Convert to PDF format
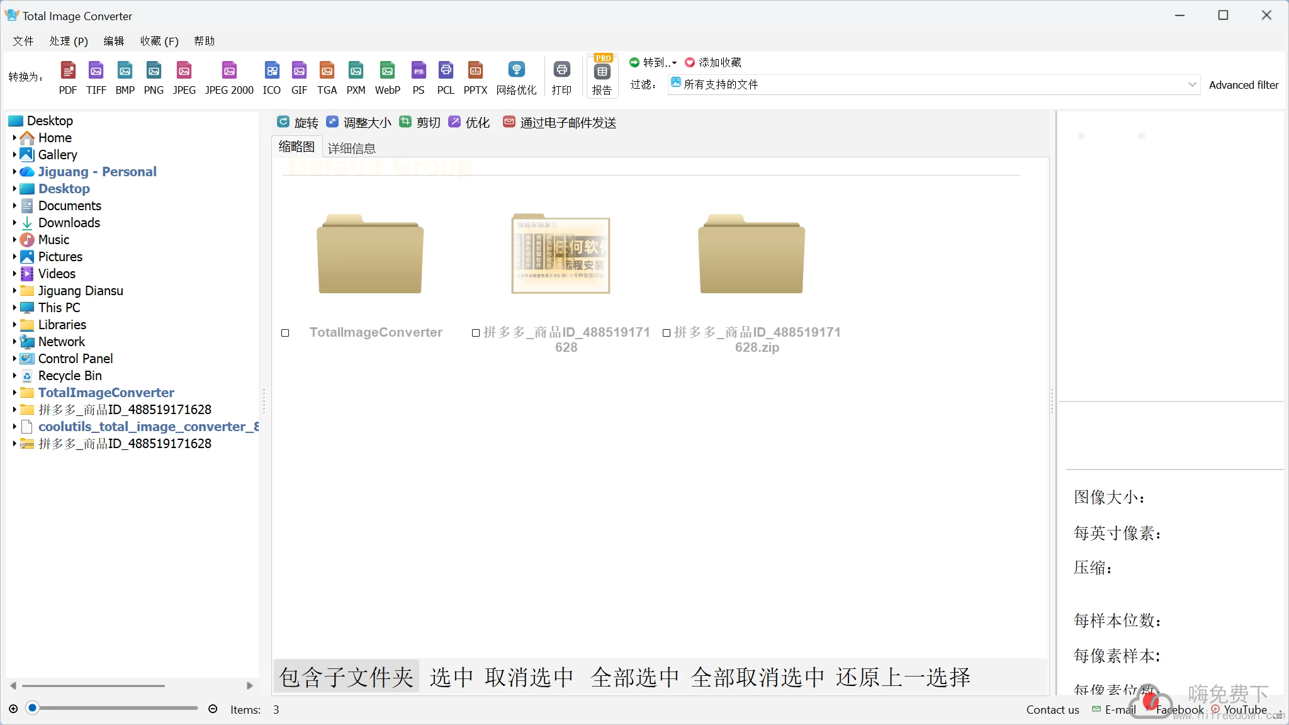 68,77
